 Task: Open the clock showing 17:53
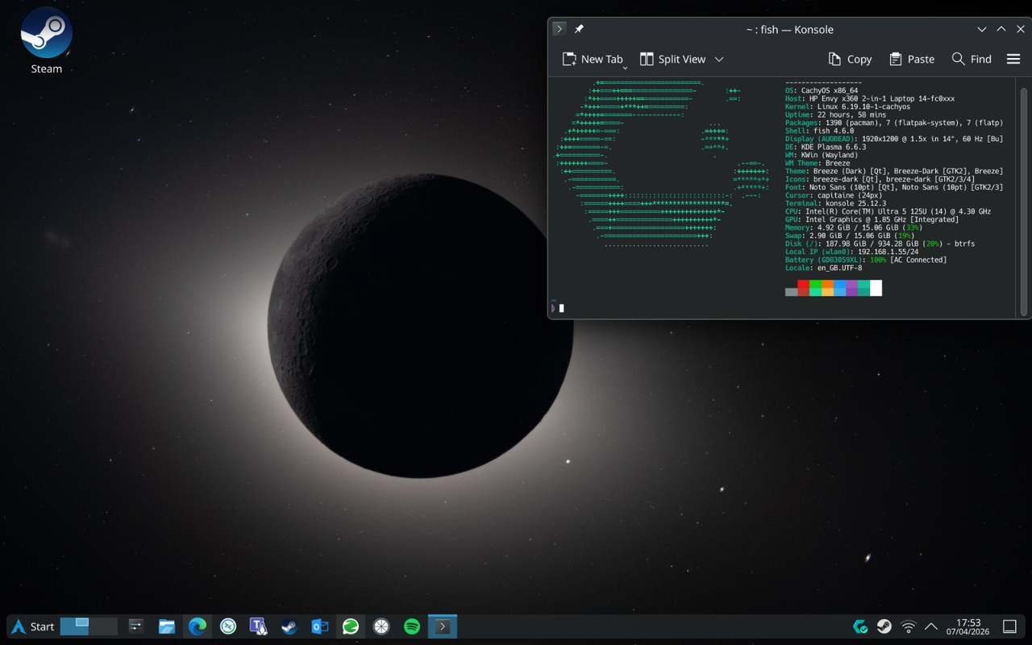(968, 626)
